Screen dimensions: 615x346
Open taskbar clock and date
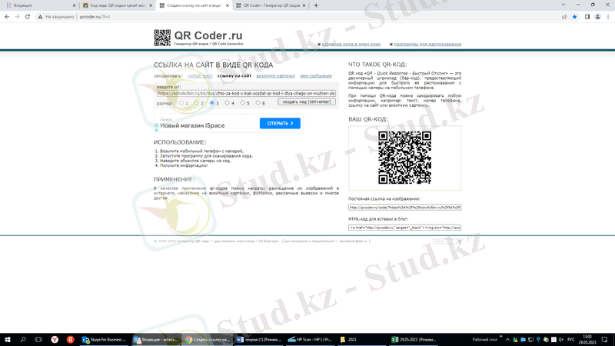coord(587,340)
